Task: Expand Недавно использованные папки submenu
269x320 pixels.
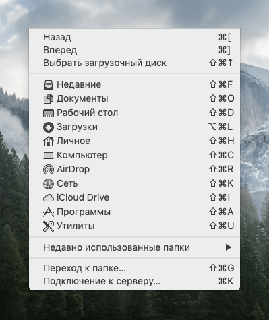Action: click(x=134, y=247)
